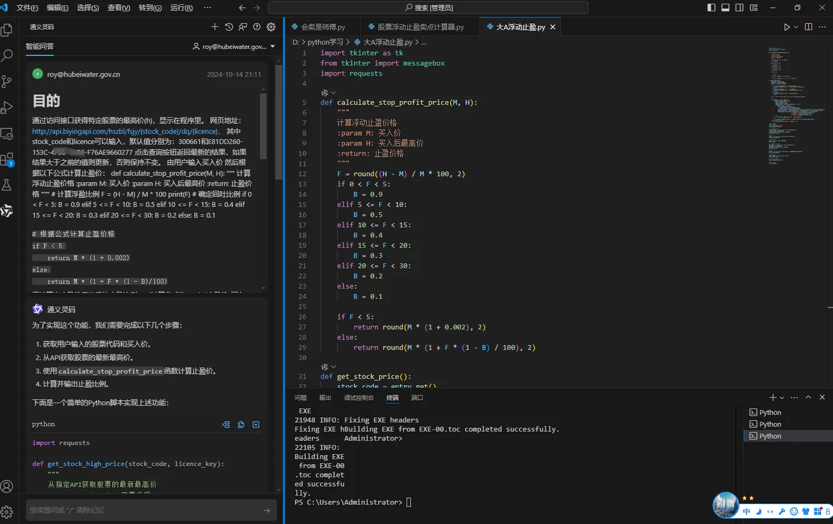Expand the AI code lens above get_stock_price
Screen dimensions: 833x524
pyautogui.click(x=328, y=367)
